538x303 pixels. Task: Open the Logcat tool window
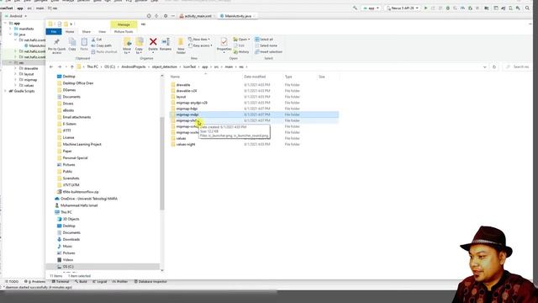coord(100,282)
